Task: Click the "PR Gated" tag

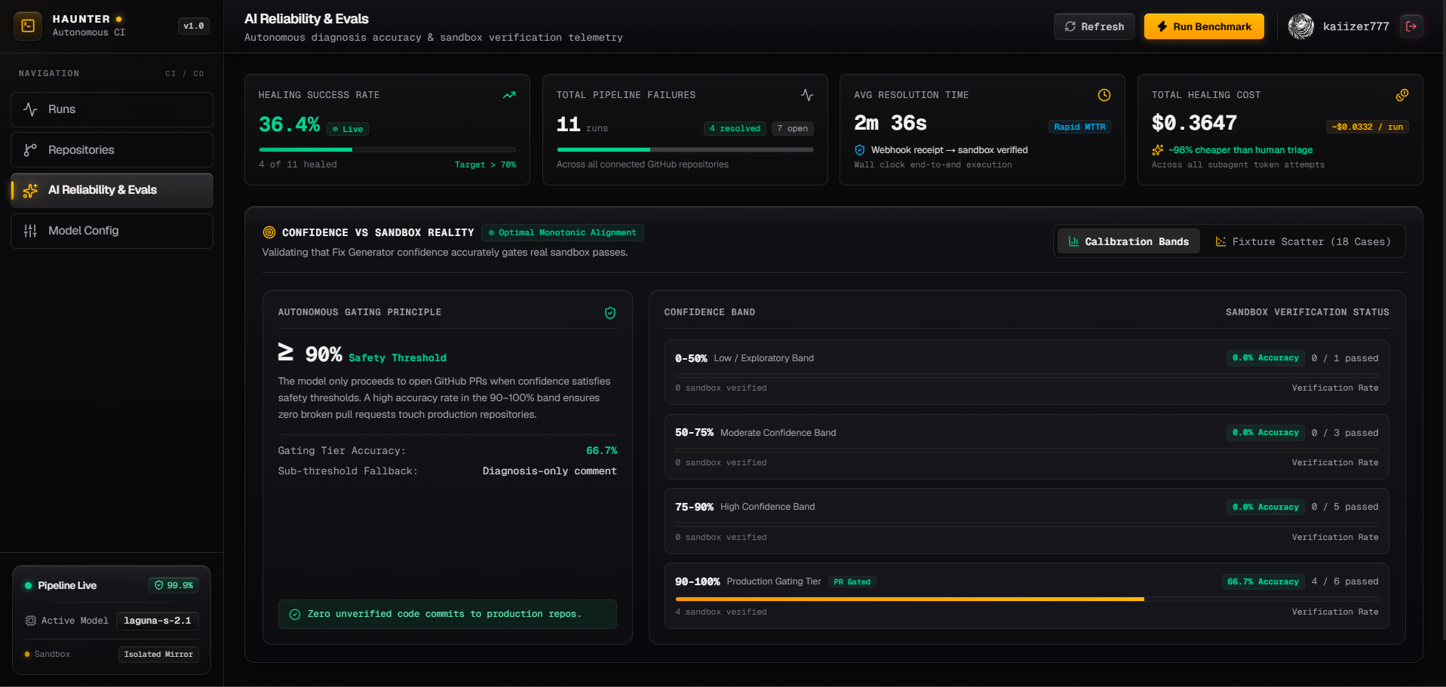Action: pyautogui.click(x=852, y=582)
